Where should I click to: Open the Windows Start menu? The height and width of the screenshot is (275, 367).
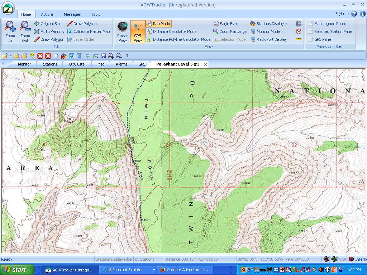coord(16,270)
